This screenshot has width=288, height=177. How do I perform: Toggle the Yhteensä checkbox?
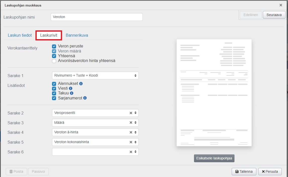point(54,56)
